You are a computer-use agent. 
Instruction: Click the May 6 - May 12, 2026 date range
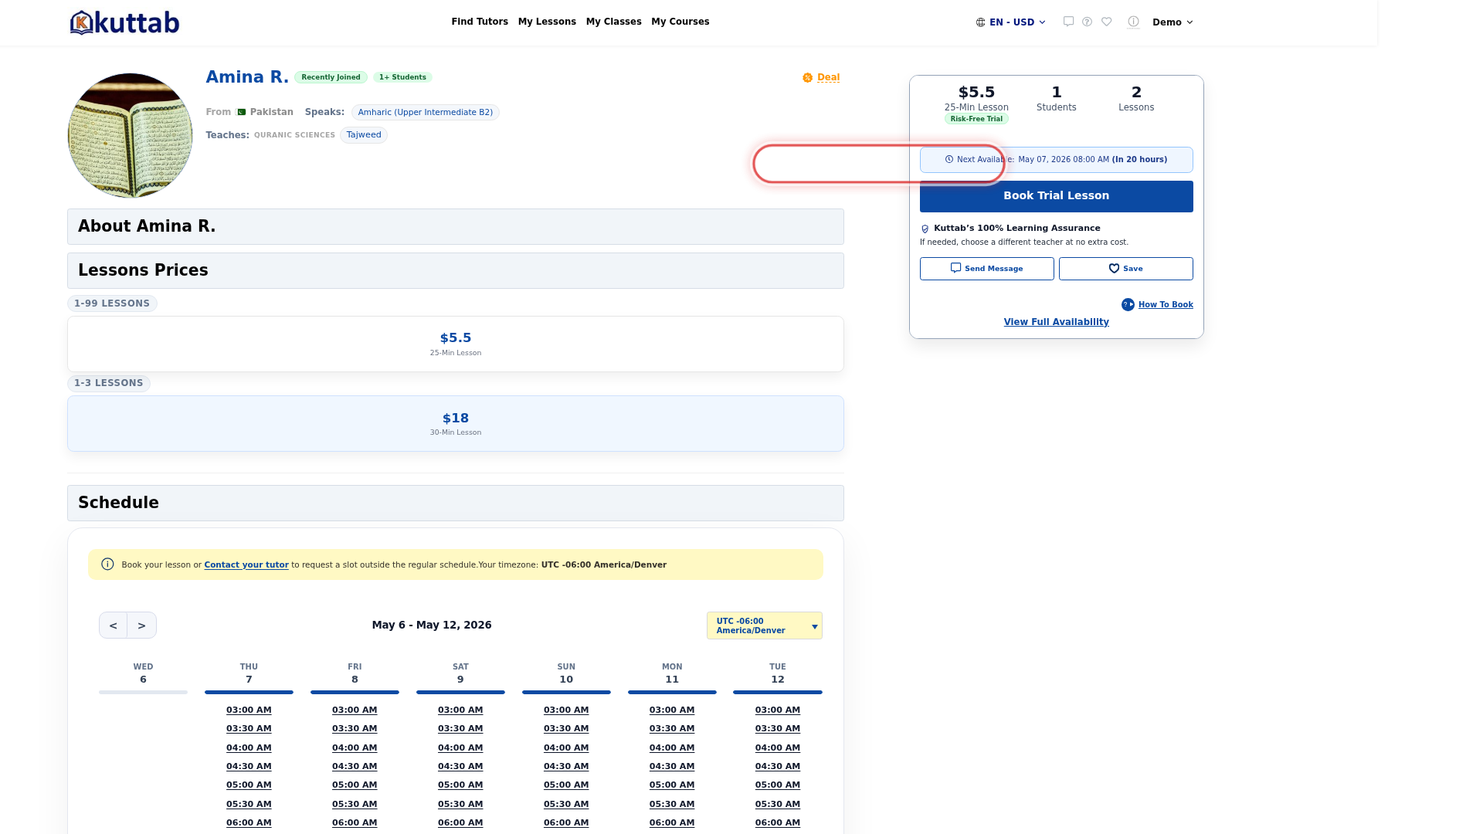(432, 625)
